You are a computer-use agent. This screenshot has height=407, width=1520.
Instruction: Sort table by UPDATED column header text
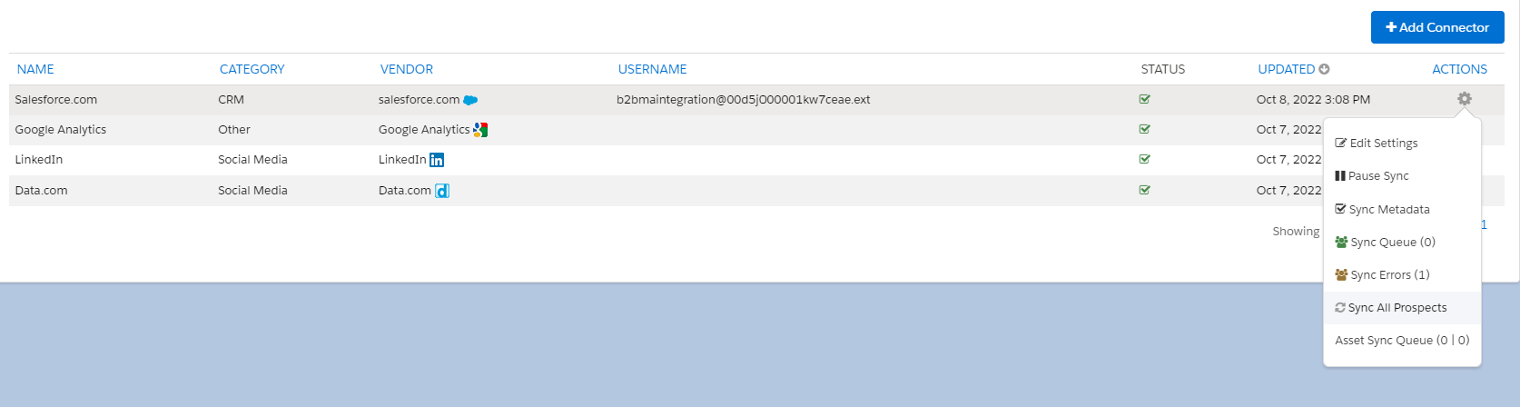(1287, 69)
